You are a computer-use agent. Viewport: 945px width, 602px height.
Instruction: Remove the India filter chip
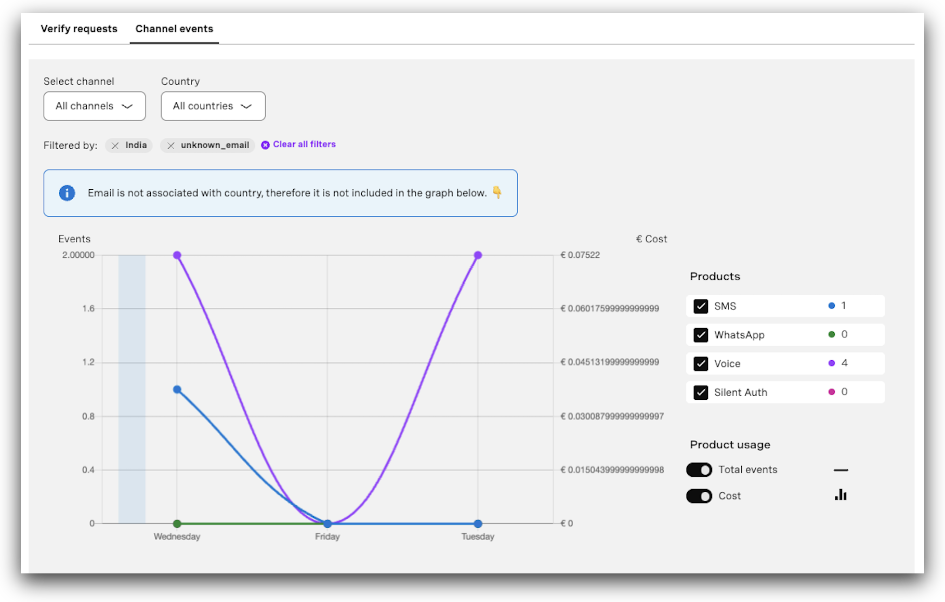coord(116,146)
